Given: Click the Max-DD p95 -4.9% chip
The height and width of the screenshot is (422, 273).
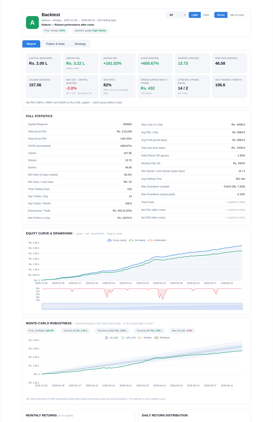Looking at the screenshot, I should pos(182,330).
